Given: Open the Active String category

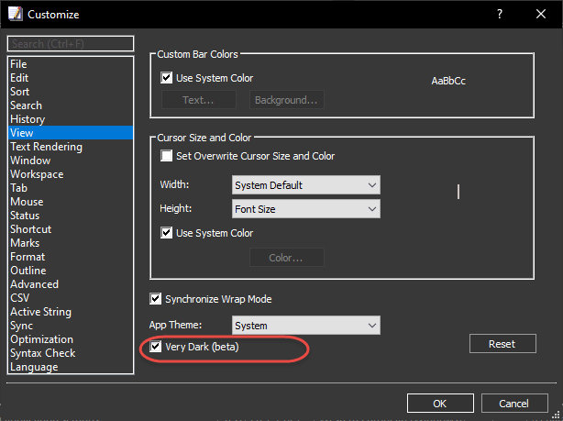Looking at the screenshot, I should point(71,312).
